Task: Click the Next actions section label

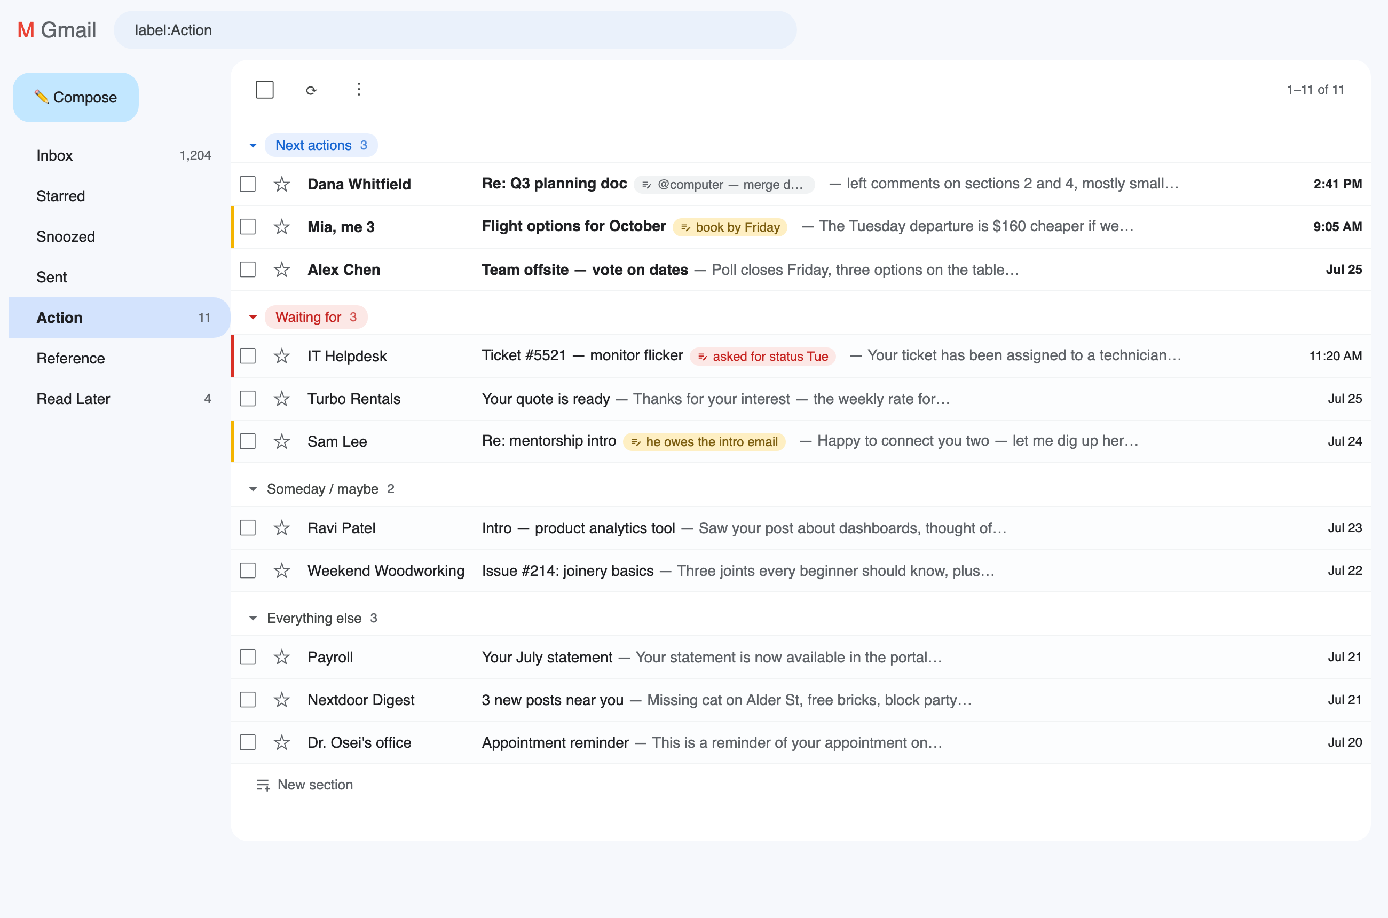Action: click(x=321, y=145)
